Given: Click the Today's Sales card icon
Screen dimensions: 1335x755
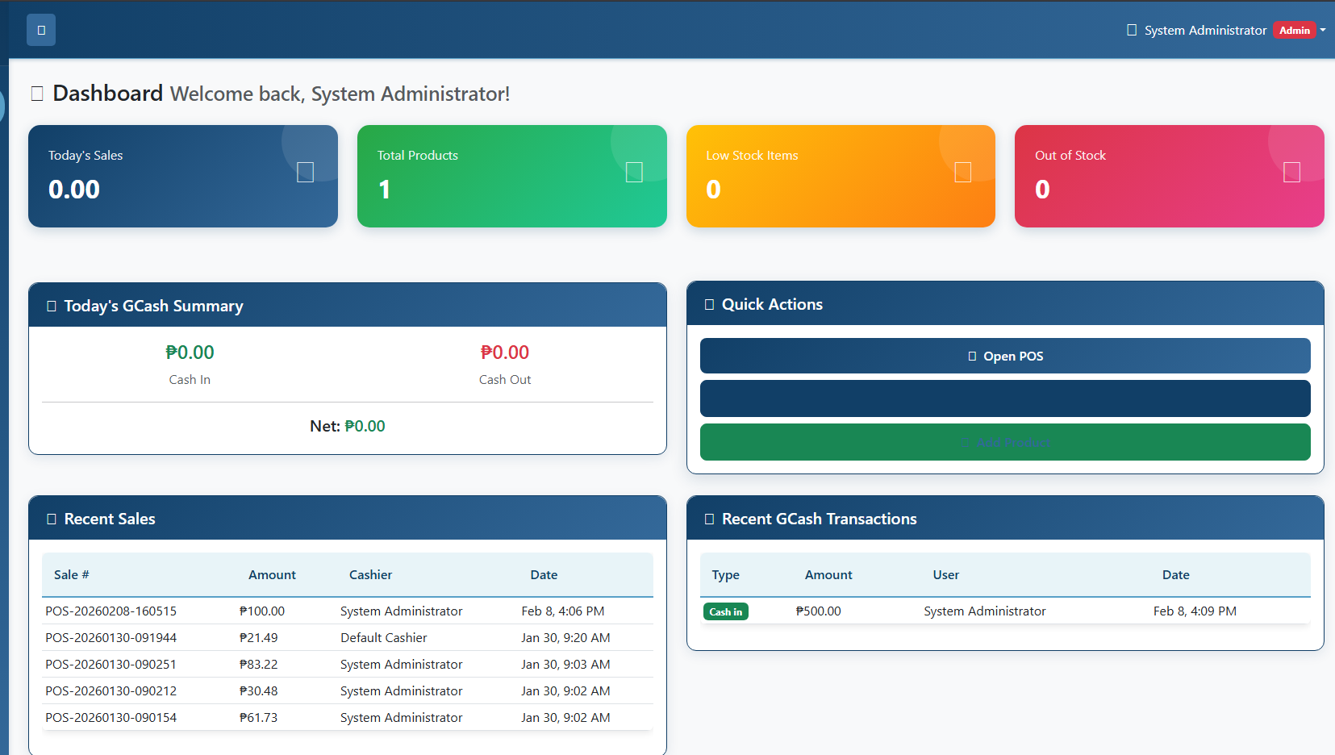Looking at the screenshot, I should tap(305, 172).
